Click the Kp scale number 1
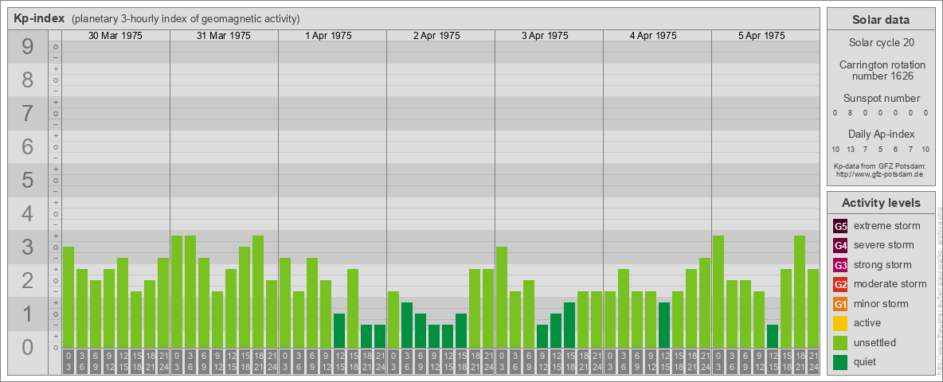This screenshot has height=382, width=943. [28, 314]
